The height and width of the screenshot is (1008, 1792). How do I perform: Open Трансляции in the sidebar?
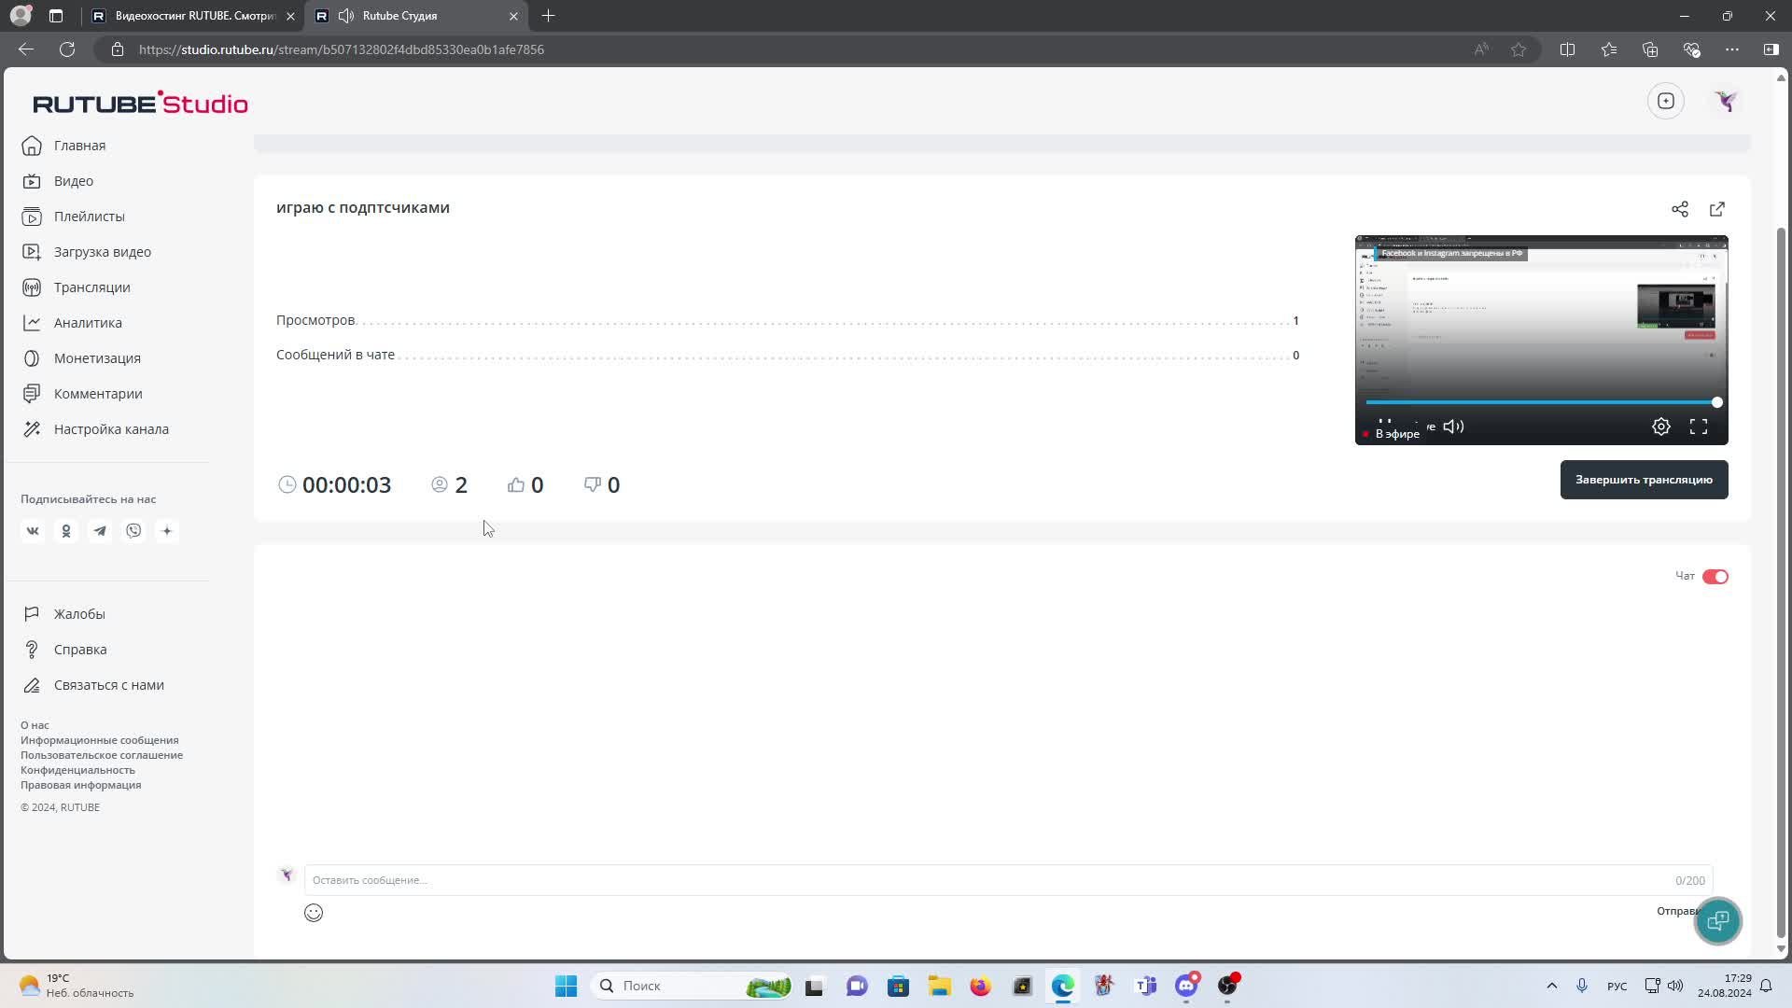[91, 287]
